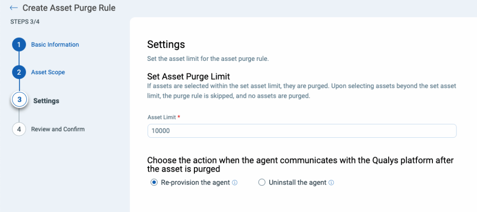
Task: Select the Uninstall the agent radio button
Action: tap(262, 183)
